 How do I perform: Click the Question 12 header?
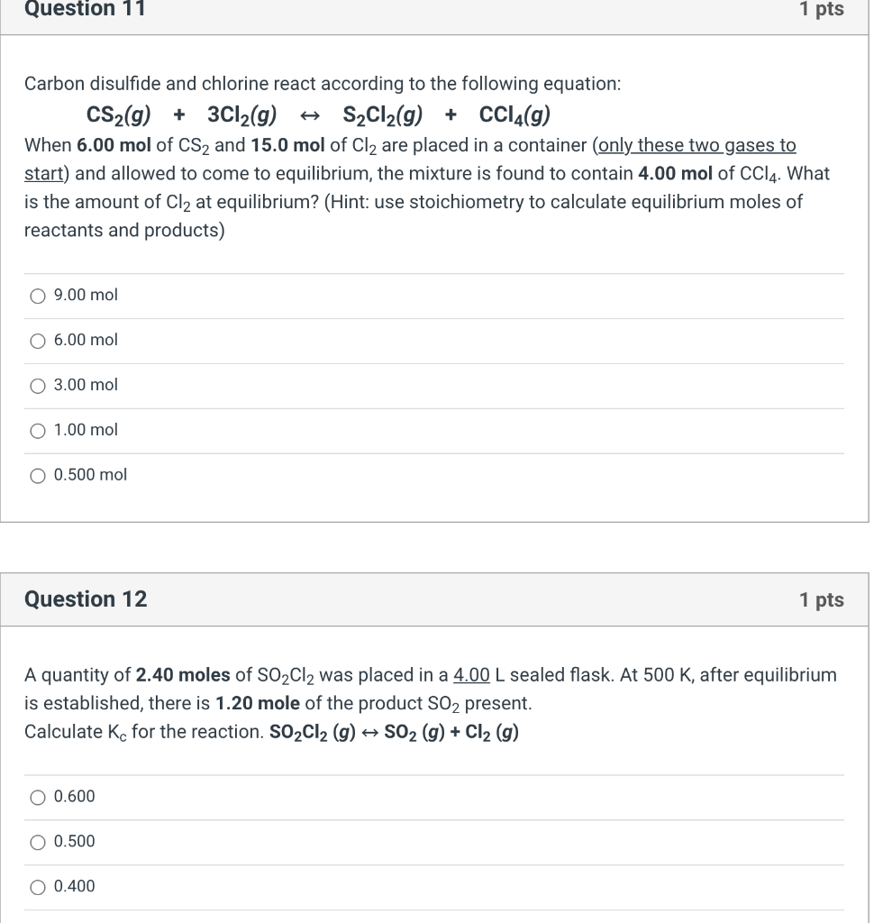point(85,599)
